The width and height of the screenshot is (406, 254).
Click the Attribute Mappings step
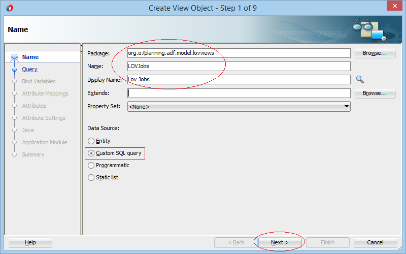pos(45,93)
